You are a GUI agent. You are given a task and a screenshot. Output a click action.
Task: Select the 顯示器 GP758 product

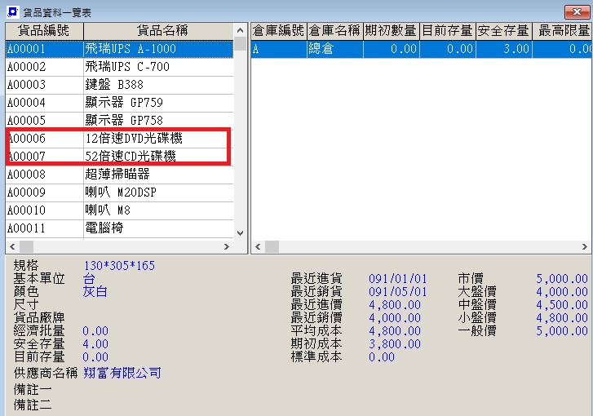pos(124,120)
